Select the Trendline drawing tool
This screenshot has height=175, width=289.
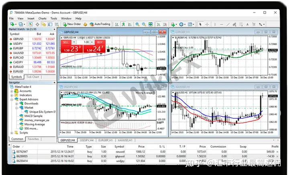coord(228,24)
